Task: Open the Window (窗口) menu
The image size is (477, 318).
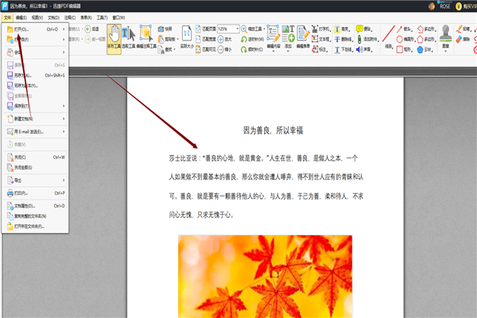Action: [118, 17]
